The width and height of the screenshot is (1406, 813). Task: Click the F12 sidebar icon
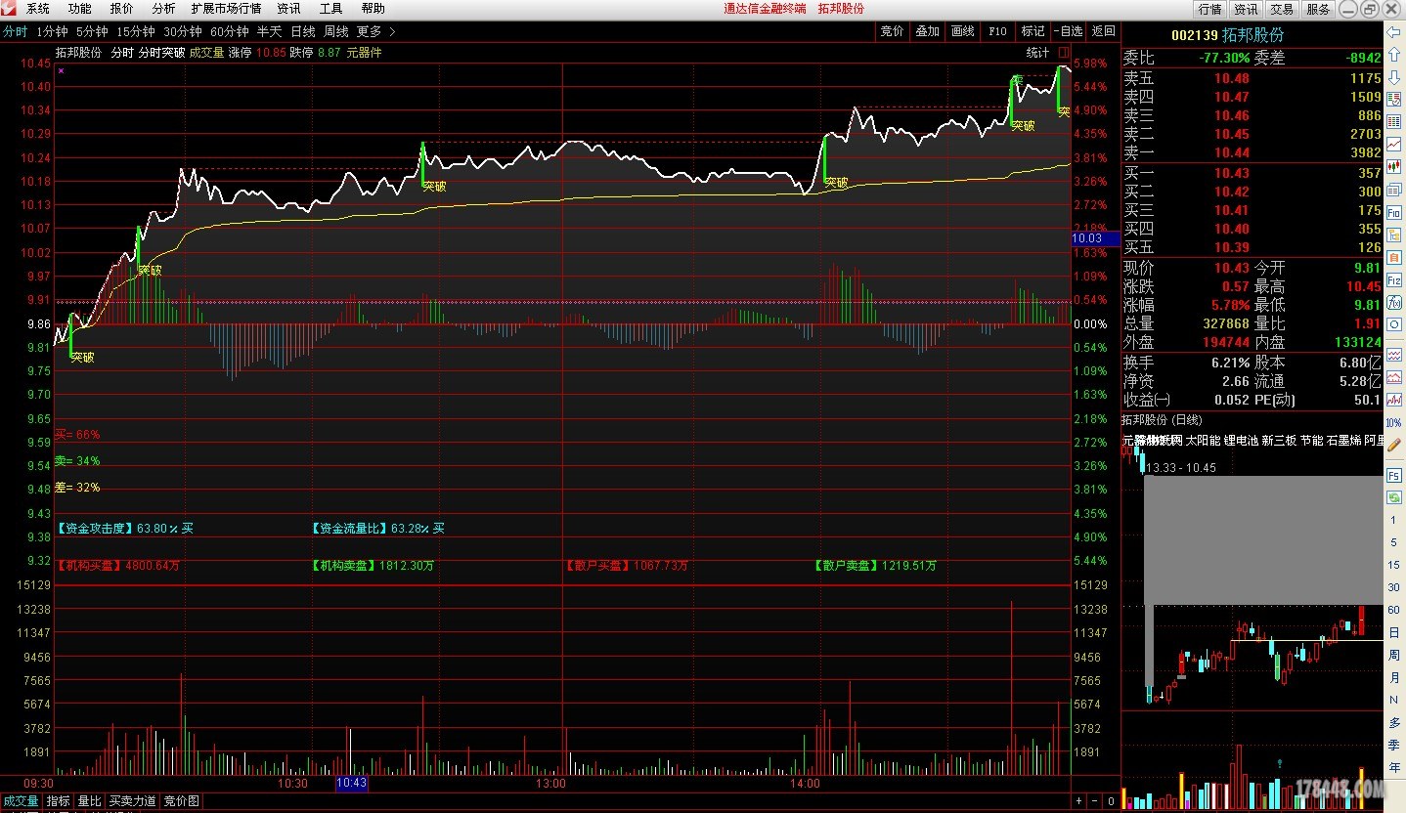coord(1394,278)
